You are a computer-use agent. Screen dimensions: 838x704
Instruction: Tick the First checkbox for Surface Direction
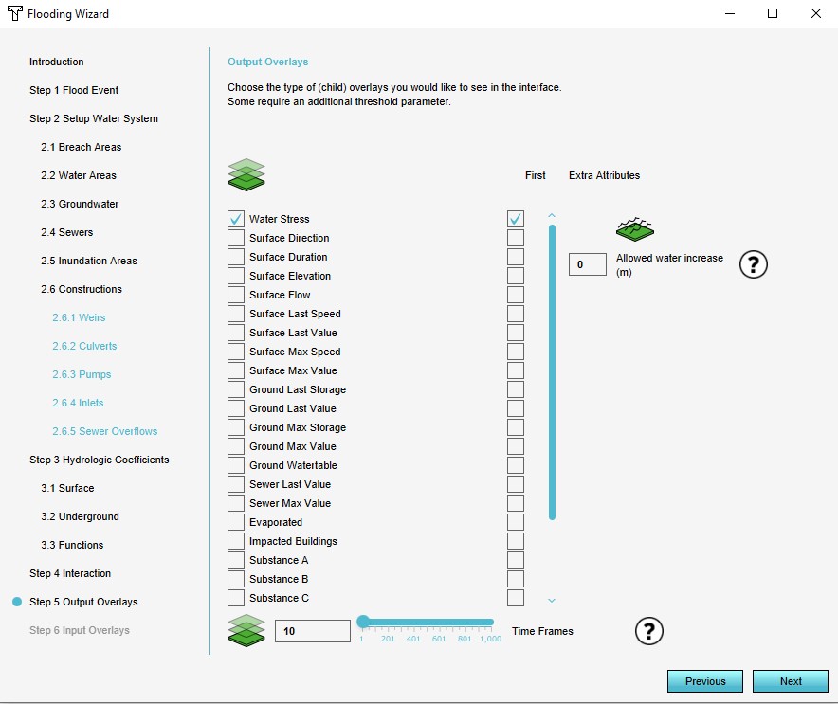515,238
